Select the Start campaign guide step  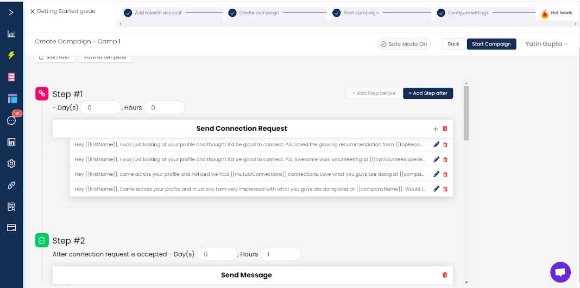(381, 12)
